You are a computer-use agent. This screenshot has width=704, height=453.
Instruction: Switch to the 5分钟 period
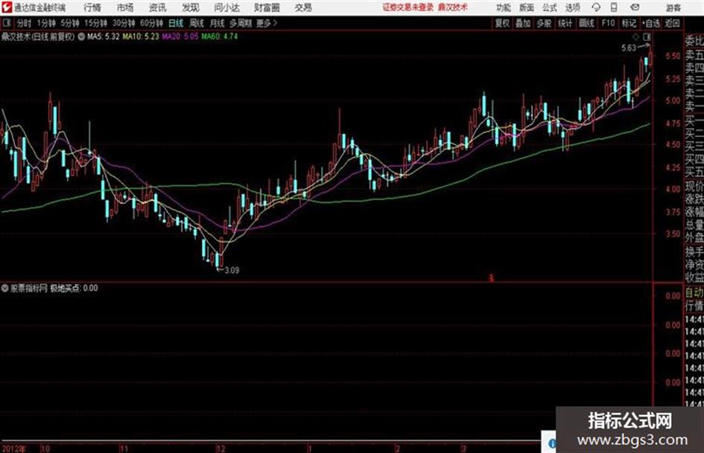(70, 23)
